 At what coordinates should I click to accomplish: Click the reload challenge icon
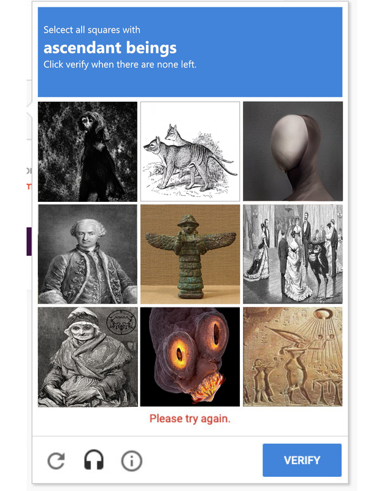pos(56,461)
